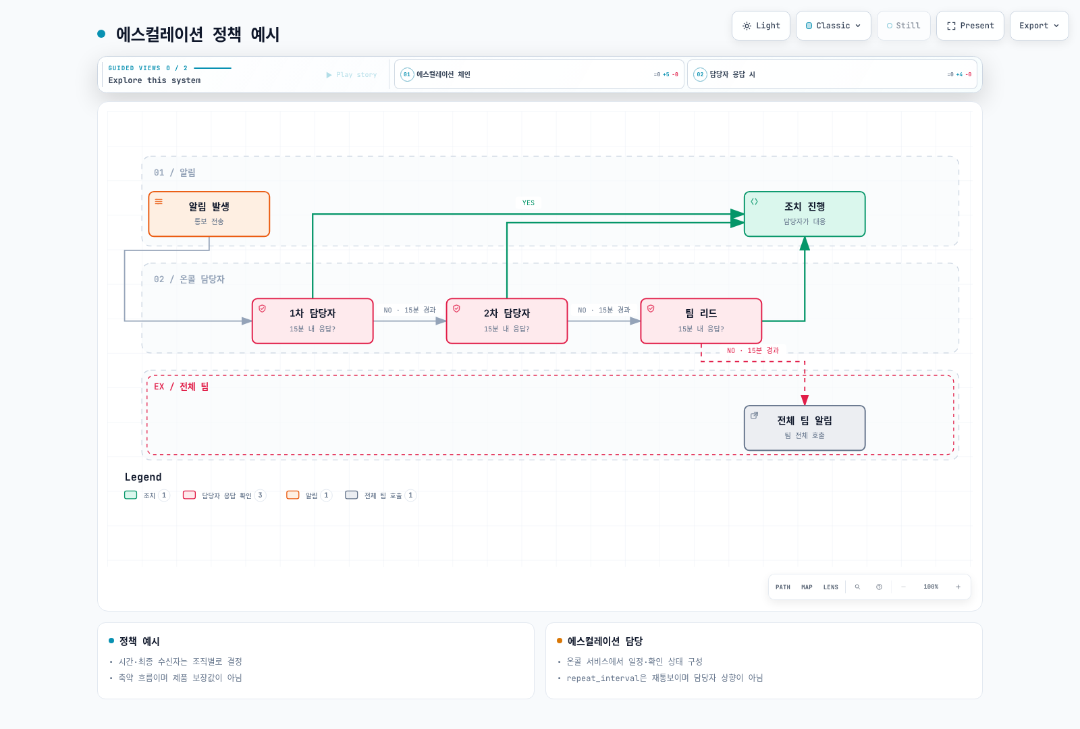Enter Present fullscreen mode
Screen dimensions: 1080x729
(970, 26)
